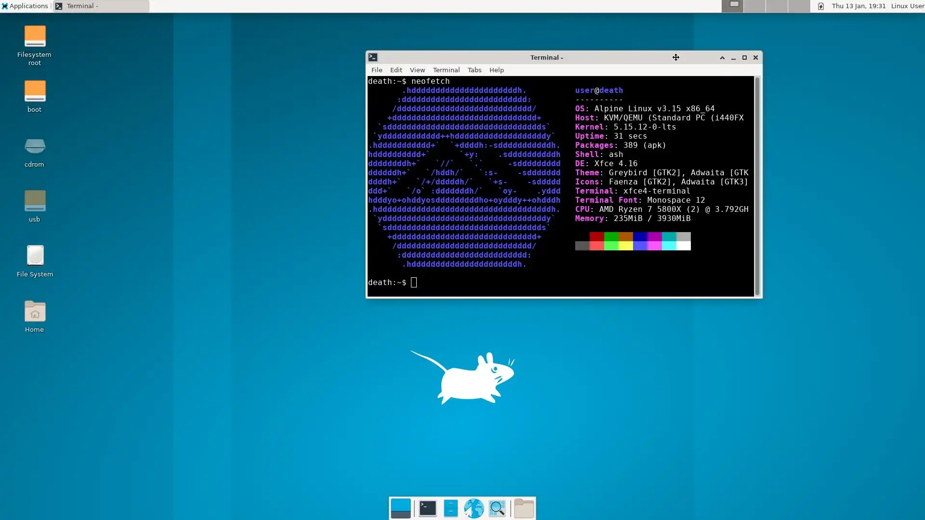
Task: Open the Tabs menu in terminal
Action: tap(474, 70)
